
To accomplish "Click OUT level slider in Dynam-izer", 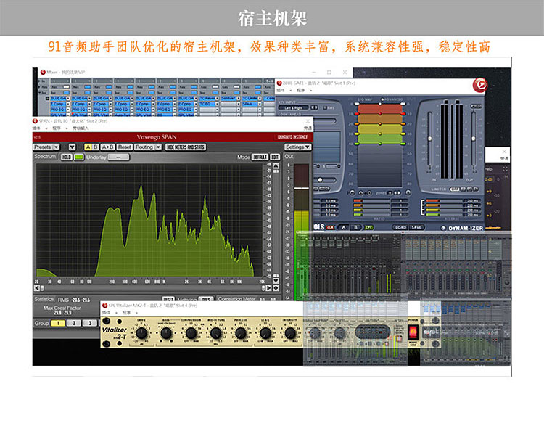I will pyautogui.click(x=474, y=139).
